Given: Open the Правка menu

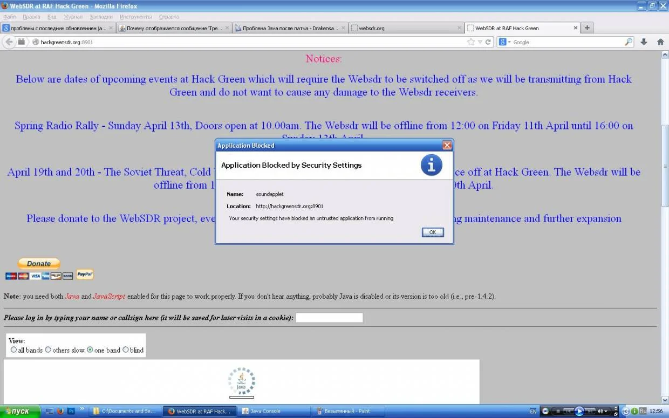Looking at the screenshot, I should pyautogui.click(x=31, y=17).
